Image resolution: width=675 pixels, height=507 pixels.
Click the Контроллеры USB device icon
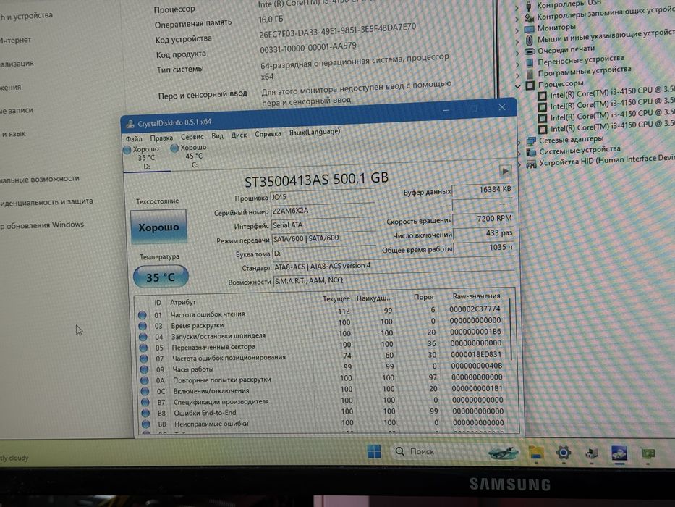(x=529, y=6)
